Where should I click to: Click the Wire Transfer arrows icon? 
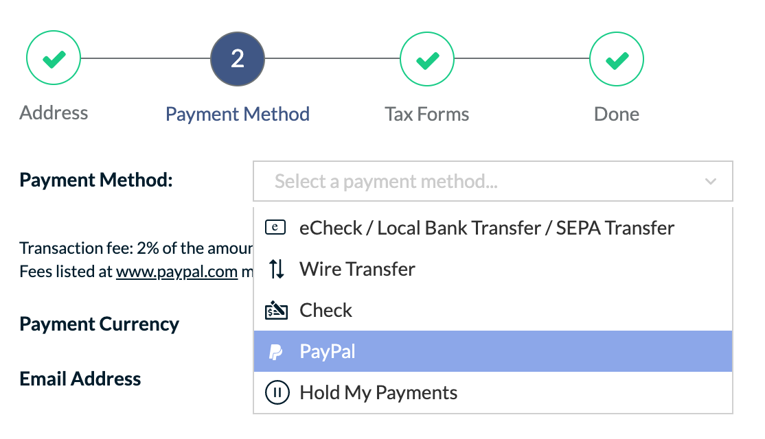(x=276, y=269)
